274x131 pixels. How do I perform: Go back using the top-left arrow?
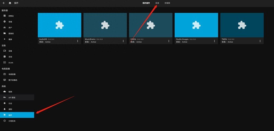point(4,3)
